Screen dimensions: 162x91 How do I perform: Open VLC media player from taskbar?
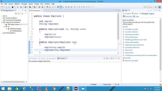(46, 89)
